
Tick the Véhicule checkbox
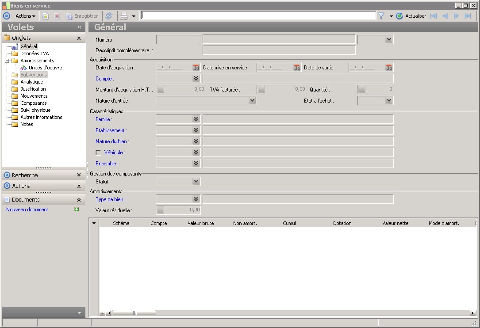[x=98, y=153]
